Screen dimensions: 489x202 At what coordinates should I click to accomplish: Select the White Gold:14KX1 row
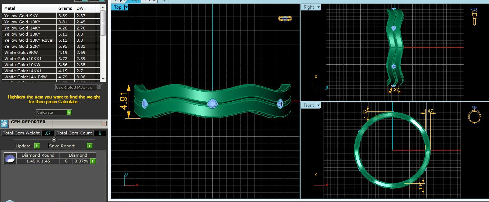coord(51,71)
